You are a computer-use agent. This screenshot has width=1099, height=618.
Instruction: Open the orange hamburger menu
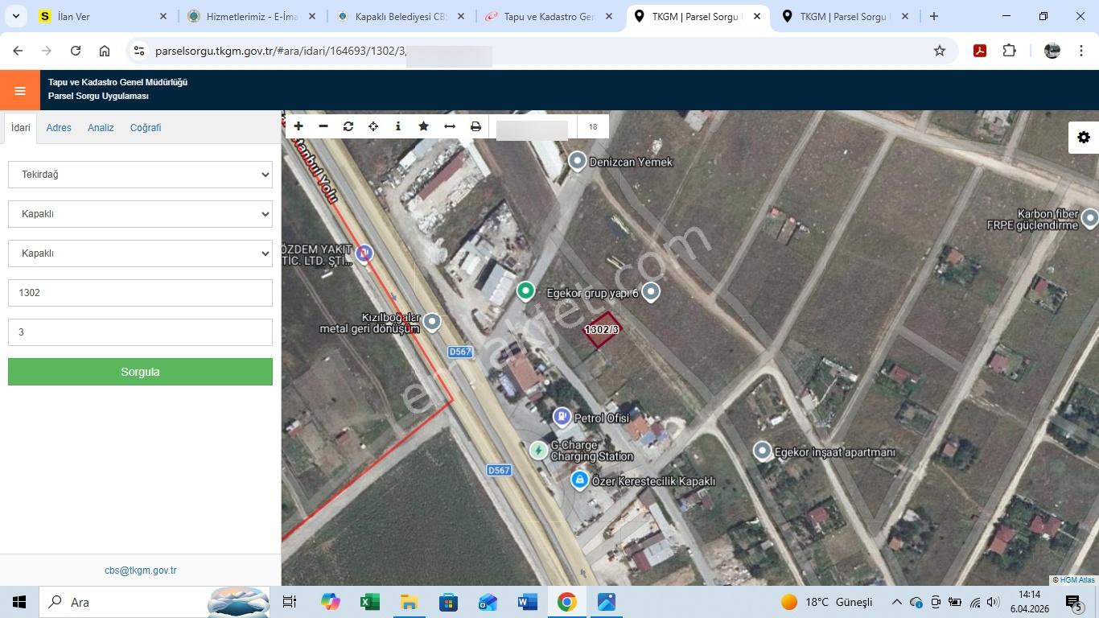click(x=20, y=90)
